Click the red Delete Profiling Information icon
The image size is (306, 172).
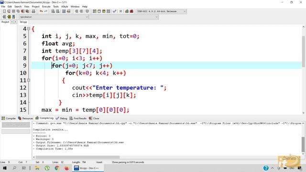click(x=131, y=11)
